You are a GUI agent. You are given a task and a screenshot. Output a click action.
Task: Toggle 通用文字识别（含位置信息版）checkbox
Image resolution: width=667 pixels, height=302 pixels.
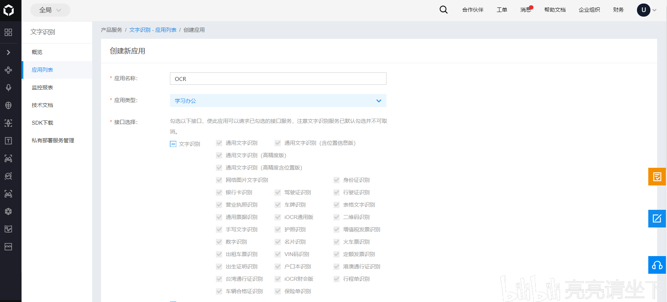[x=278, y=143]
